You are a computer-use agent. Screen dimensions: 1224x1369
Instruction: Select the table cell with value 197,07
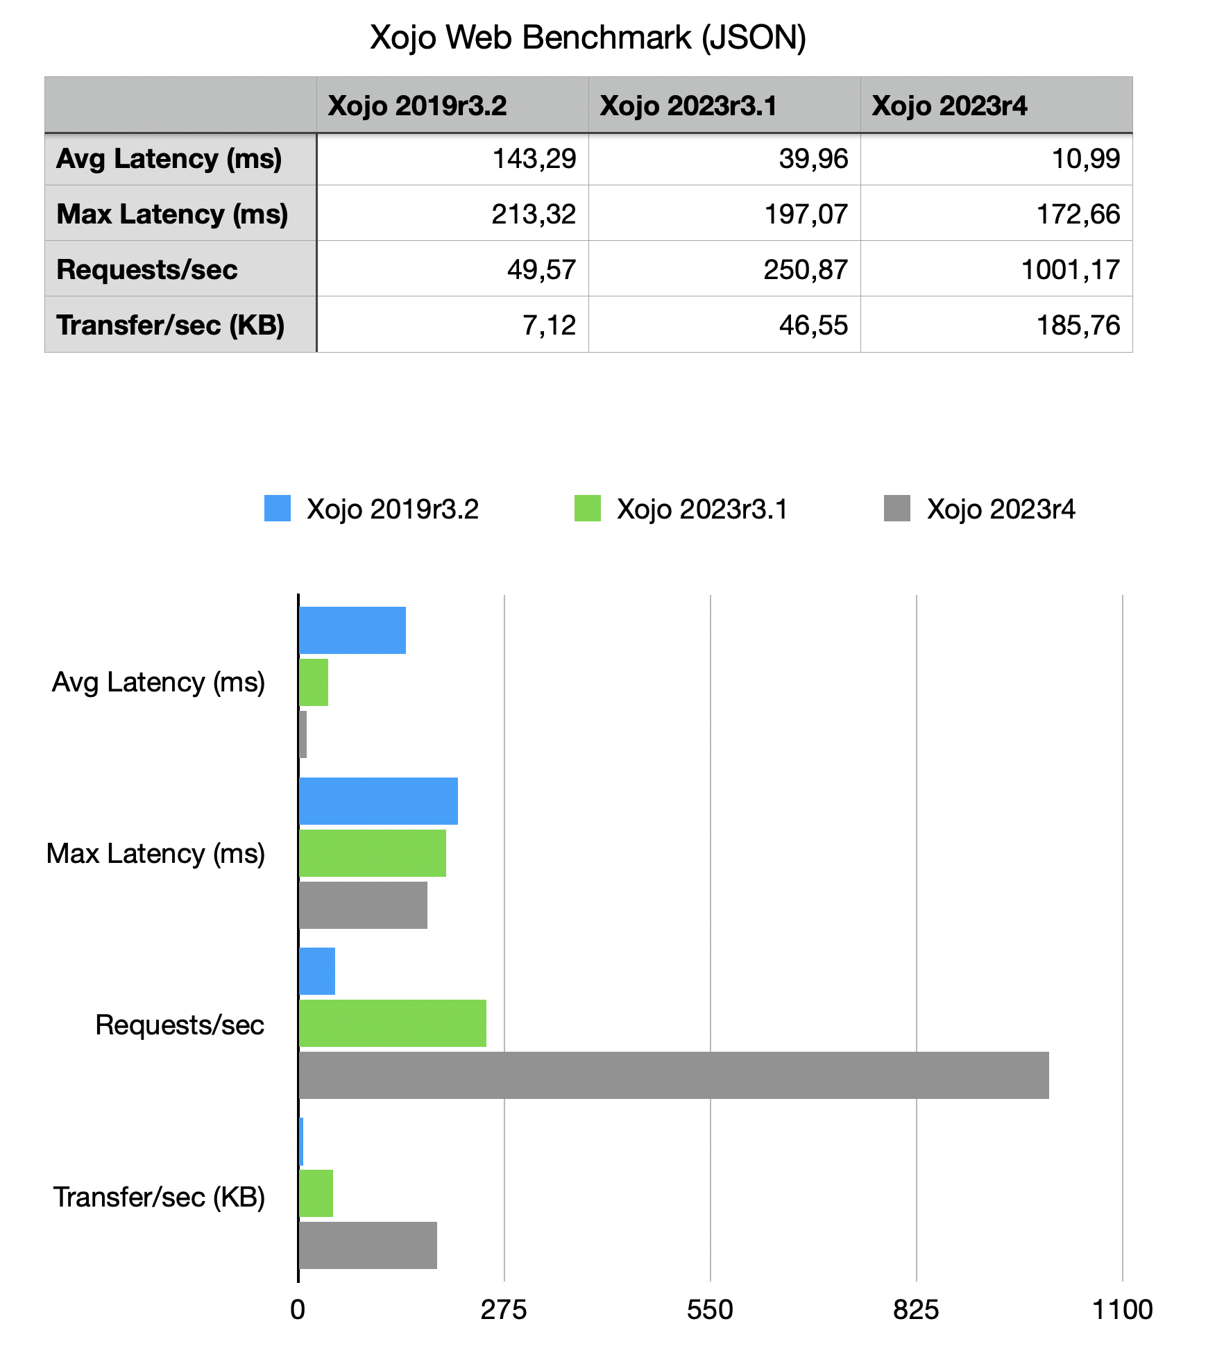[x=724, y=213]
